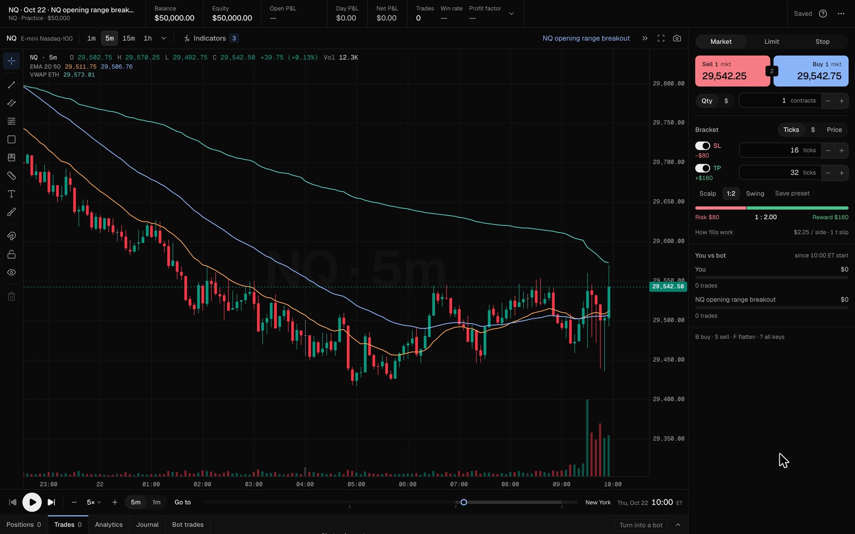Switch to the Stop order tab
Image resolution: width=855 pixels, height=534 pixels.
click(822, 42)
